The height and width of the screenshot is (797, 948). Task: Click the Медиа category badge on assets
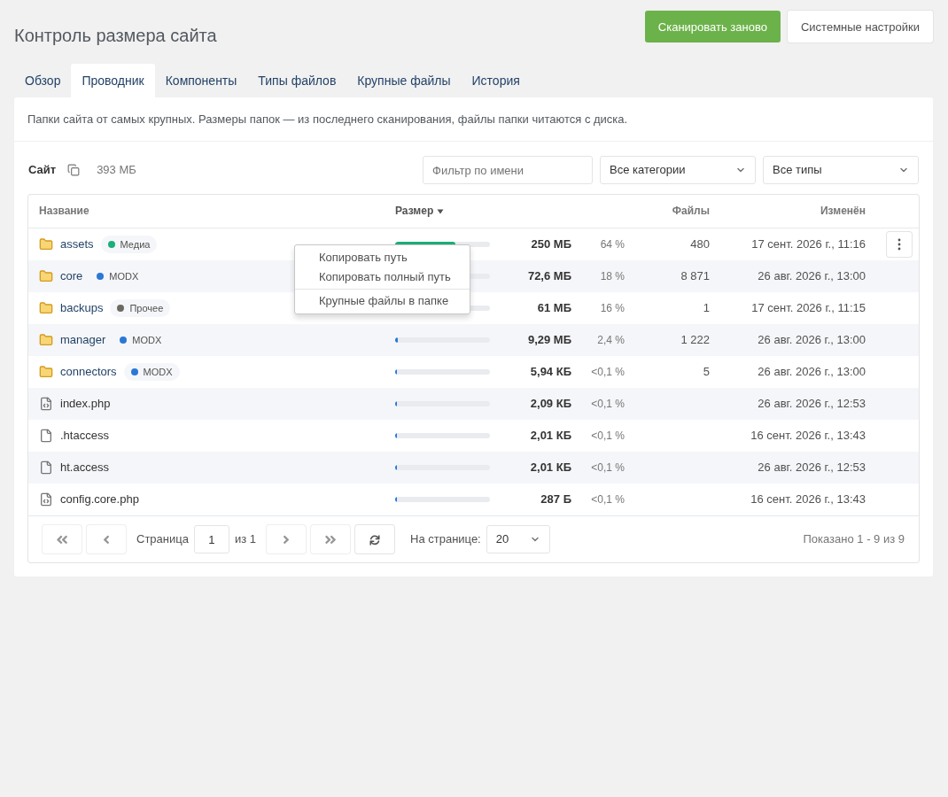point(128,244)
